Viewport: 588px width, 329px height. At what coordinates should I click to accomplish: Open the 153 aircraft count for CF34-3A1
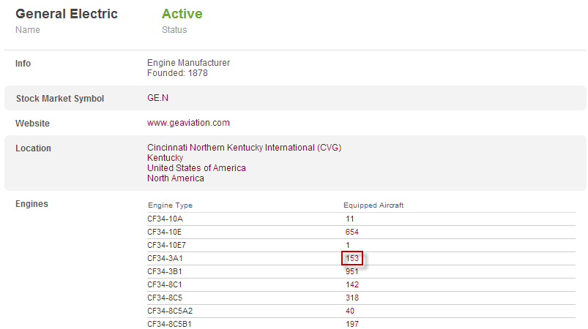click(351, 258)
